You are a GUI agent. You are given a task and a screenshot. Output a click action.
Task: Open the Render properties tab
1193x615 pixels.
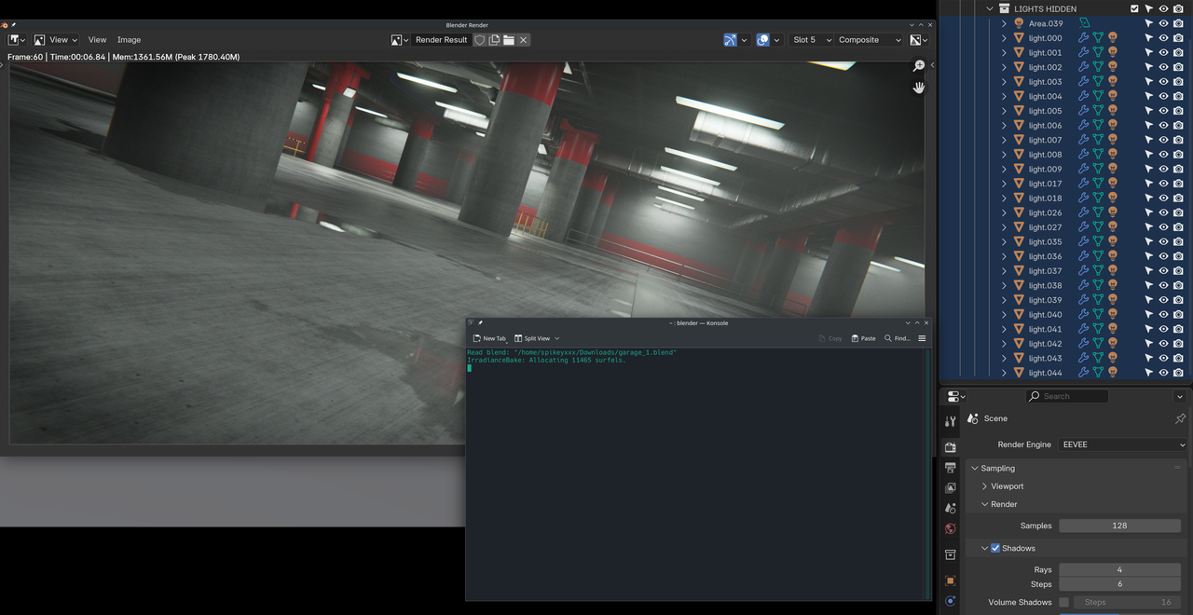click(950, 446)
